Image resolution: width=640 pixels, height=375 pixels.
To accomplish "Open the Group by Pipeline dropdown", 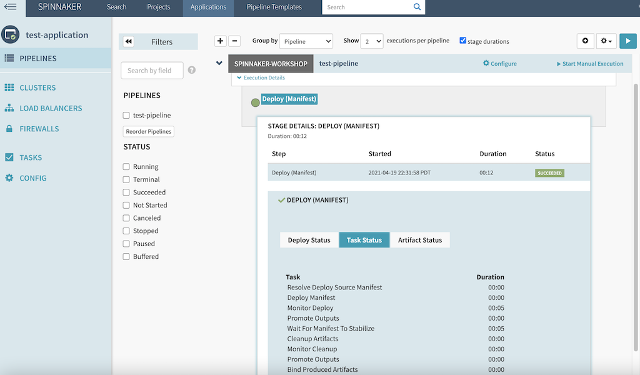I will click(x=306, y=41).
